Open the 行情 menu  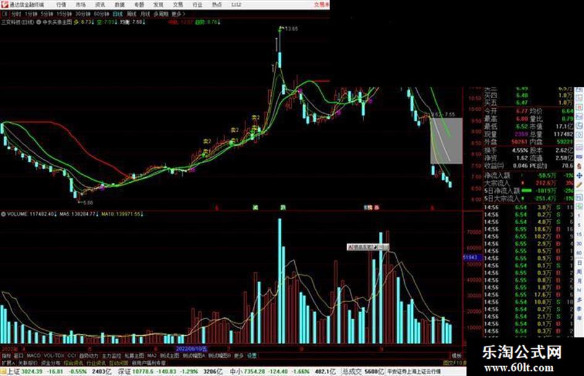tap(61, 4)
